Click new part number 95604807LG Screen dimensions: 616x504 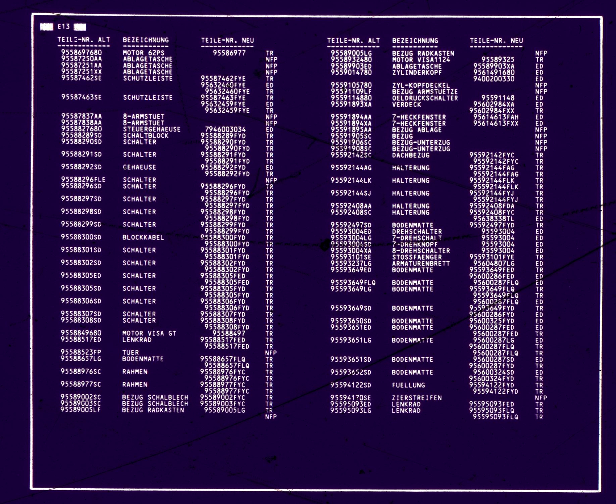pos(494,264)
